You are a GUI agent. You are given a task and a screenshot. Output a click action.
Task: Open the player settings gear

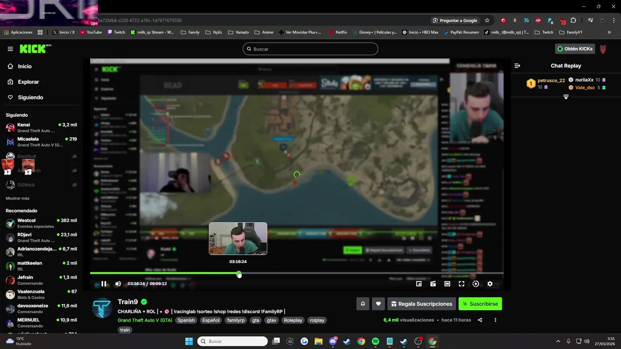[490, 284]
